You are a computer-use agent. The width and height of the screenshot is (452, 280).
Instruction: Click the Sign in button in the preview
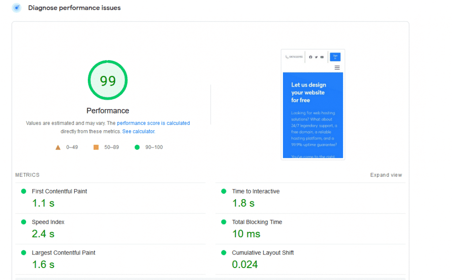335,57
